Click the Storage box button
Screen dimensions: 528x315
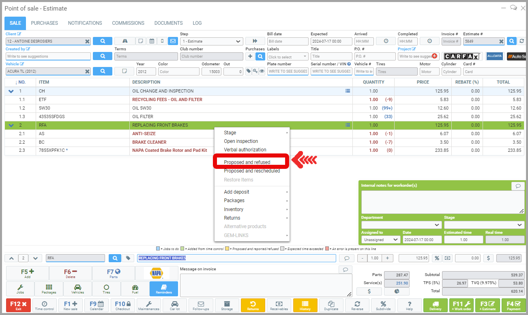coord(227,305)
